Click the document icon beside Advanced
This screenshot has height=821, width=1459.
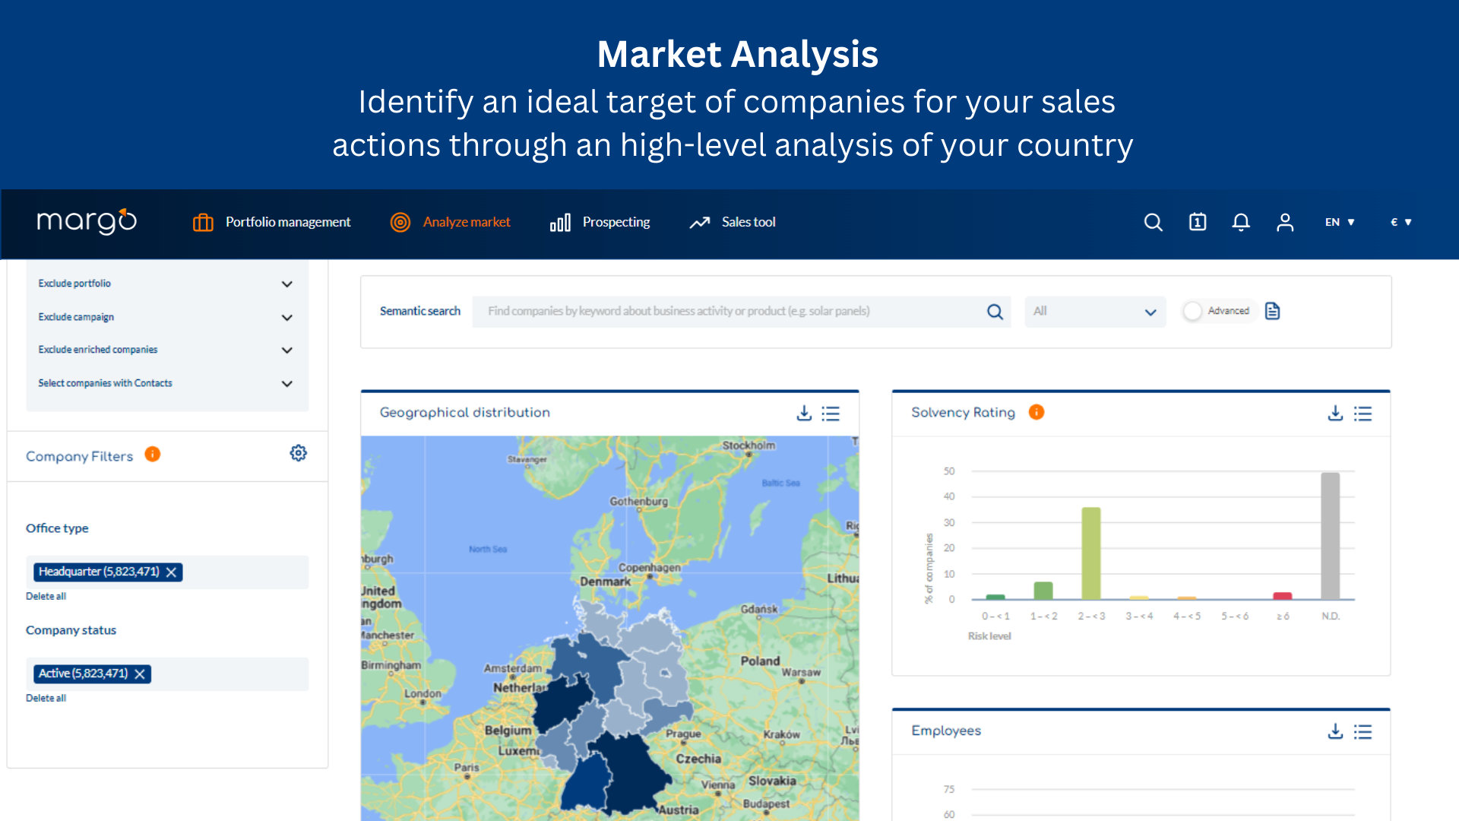(1273, 311)
